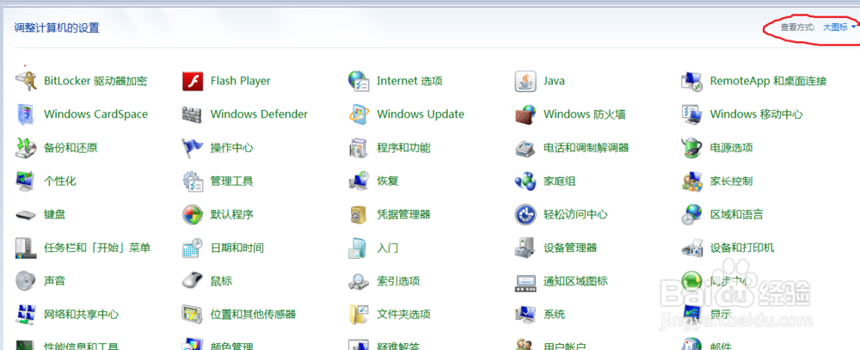
Task: Open the 电源选项 text link
Action: pos(731,148)
